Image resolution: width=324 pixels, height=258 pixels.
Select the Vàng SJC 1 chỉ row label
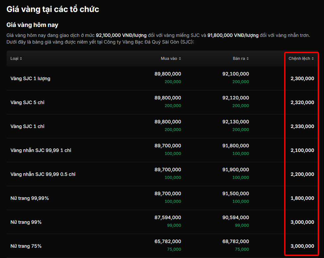[28, 126]
